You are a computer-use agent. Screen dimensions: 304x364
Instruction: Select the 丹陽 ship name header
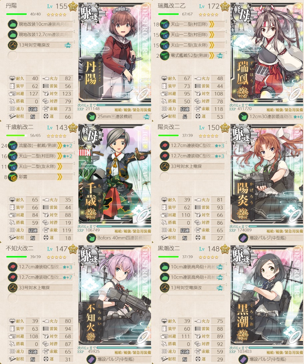point(11,6)
